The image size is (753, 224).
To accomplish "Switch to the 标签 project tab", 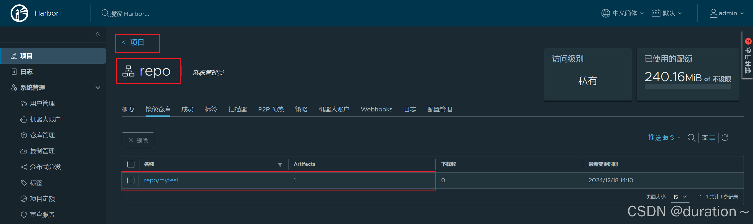I will click(211, 109).
